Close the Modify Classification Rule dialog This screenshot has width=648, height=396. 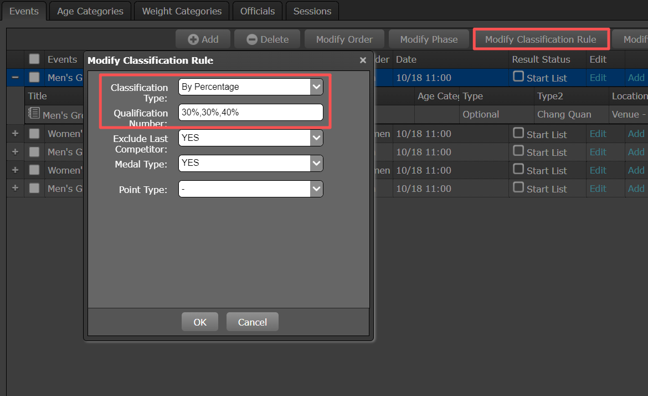pos(363,60)
